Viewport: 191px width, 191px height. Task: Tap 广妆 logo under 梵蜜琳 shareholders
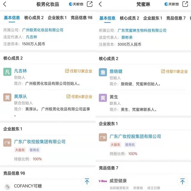(103, 137)
